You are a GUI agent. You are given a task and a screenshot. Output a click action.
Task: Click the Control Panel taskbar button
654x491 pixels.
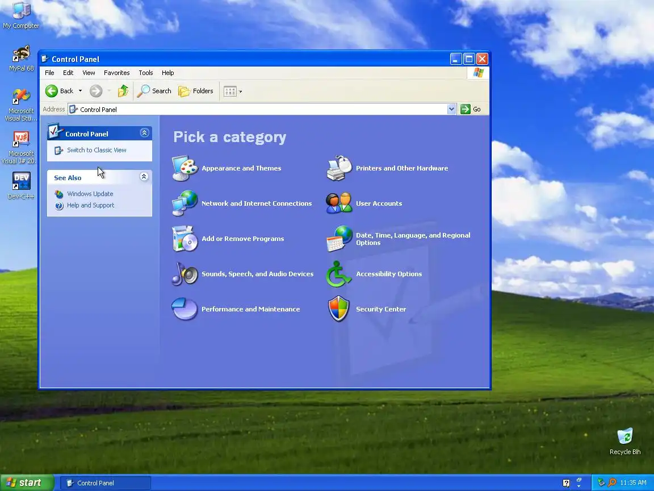click(106, 483)
